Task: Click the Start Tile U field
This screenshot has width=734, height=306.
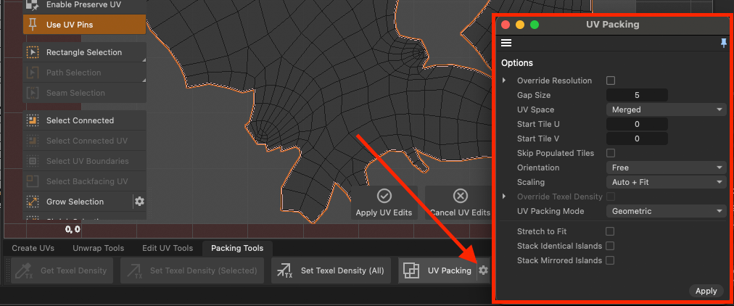Action: click(637, 124)
